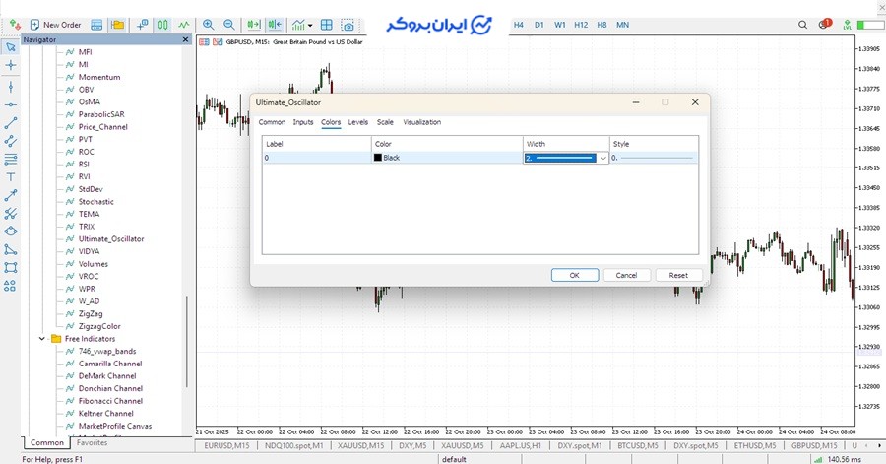Viewport: 886px width, 464px height.
Task: Select the H4 timeframe
Action: click(519, 24)
